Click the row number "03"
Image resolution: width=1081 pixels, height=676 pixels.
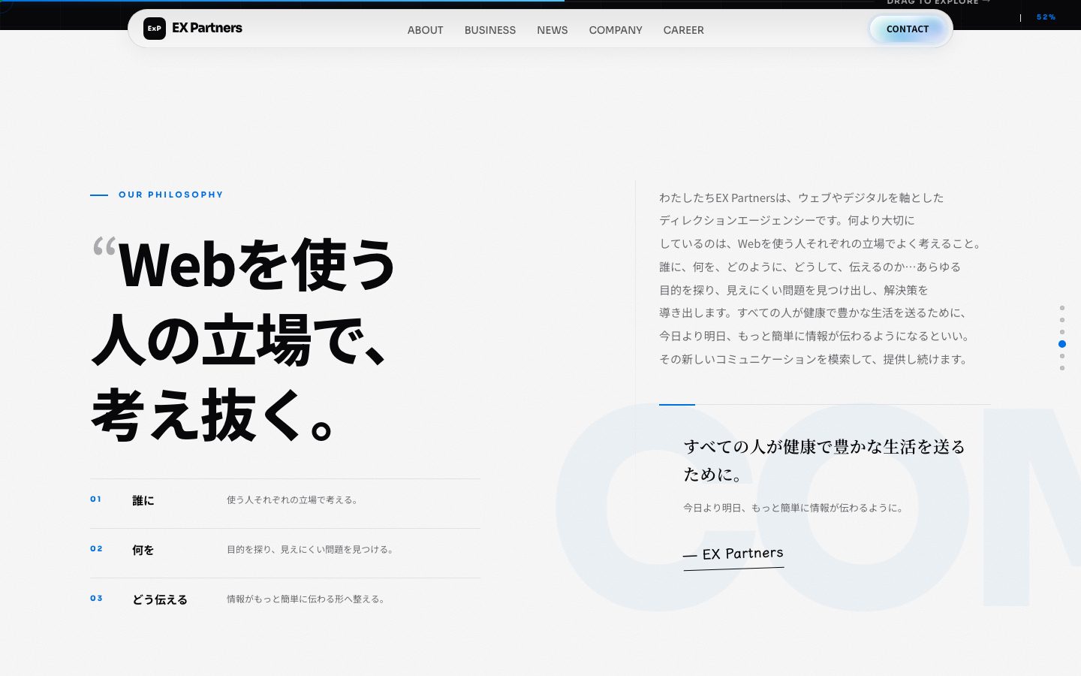point(96,598)
